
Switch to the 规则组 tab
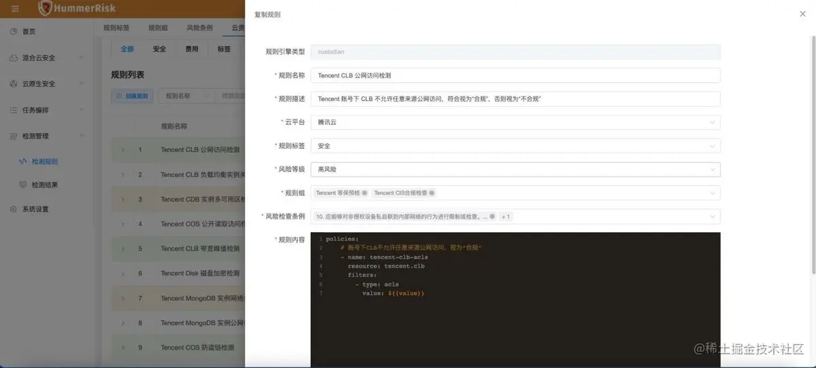158,28
